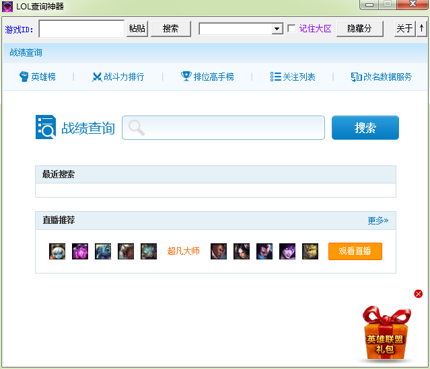This screenshot has height=369, width=430.
Task: Click the 改名数据服务 icon
Action: coord(357,77)
